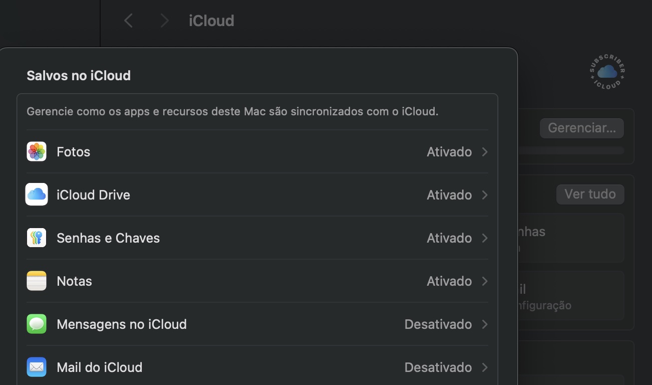Select the iCloud Drive cloud icon
The width and height of the screenshot is (652, 385).
coord(36,195)
